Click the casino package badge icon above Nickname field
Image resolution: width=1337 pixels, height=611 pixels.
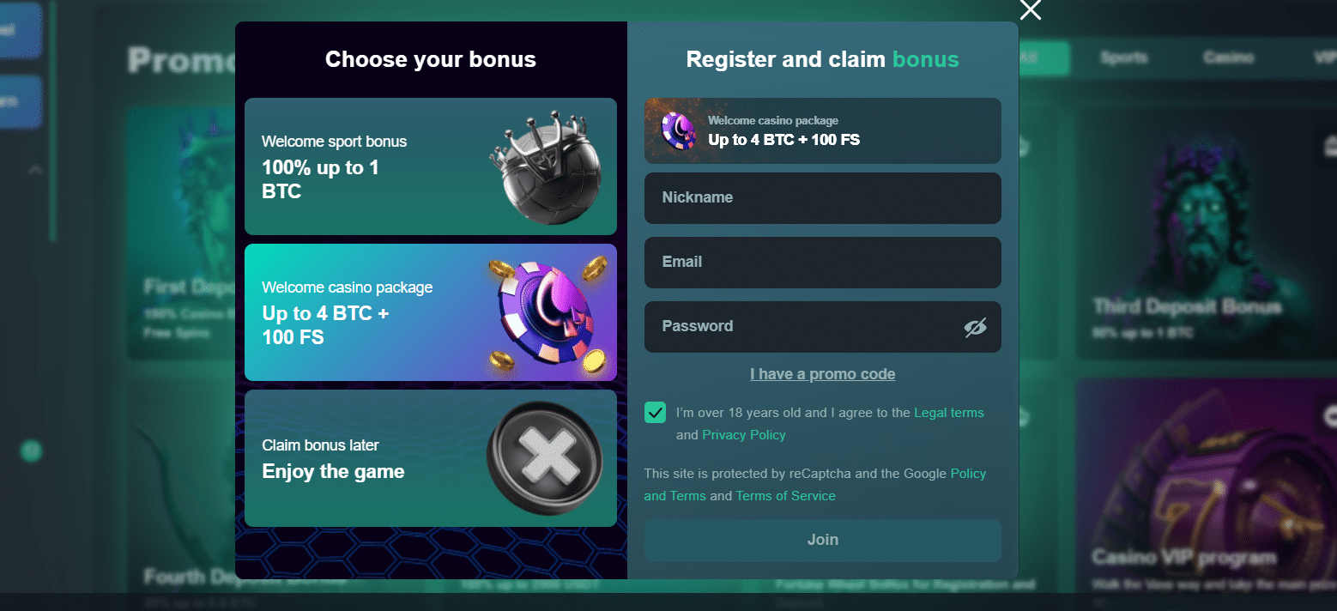[677, 130]
